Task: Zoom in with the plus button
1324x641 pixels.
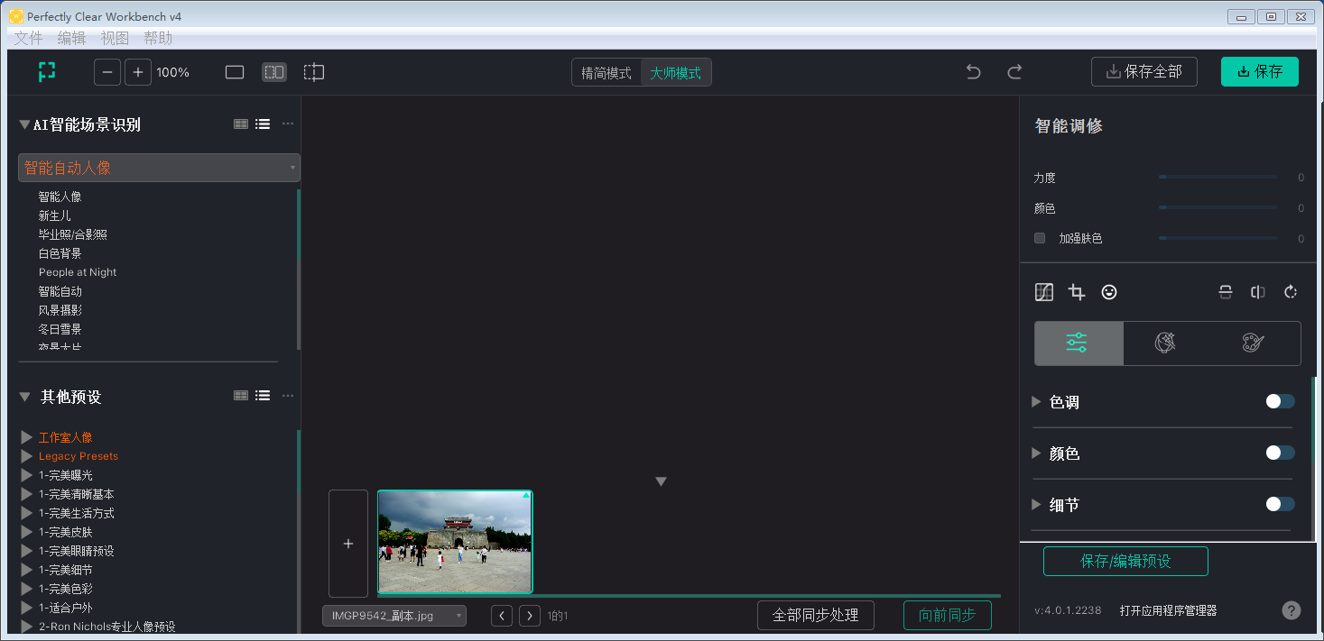Action: coord(137,72)
